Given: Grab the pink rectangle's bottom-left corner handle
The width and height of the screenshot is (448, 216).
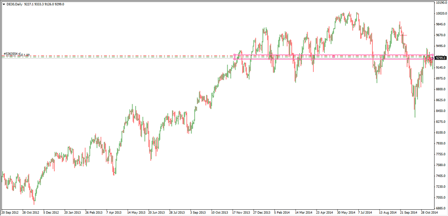Looking at the screenshot, I should click(x=234, y=59).
